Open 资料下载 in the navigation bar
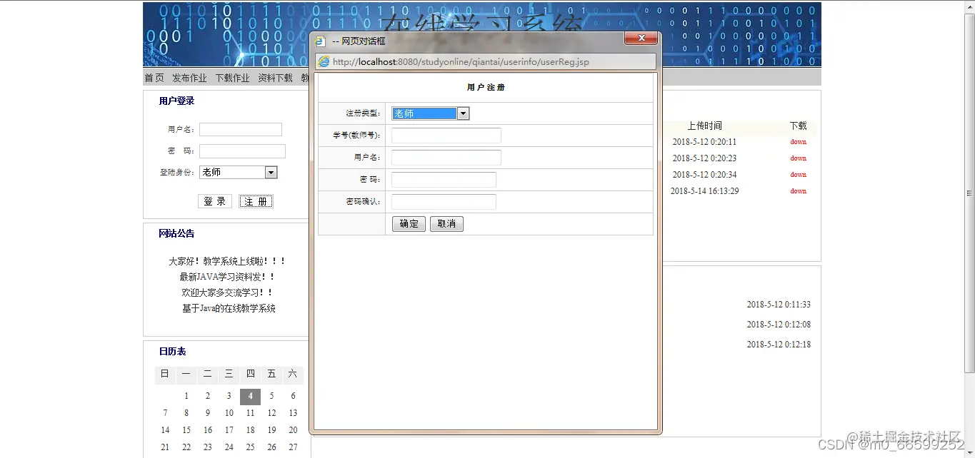Screen dimensions: 975x458 [275, 78]
